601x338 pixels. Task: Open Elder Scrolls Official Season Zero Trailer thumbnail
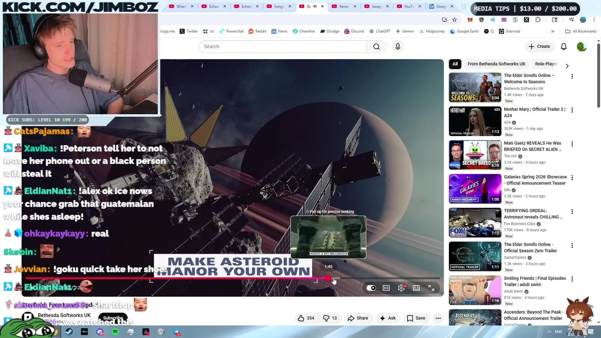pyautogui.click(x=475, y=256)
